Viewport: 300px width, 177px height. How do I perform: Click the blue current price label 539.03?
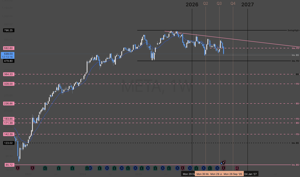pyautogui.click(x=7, y=55)
